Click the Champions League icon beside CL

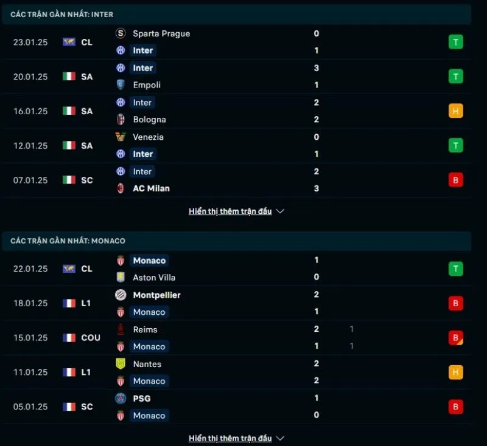click(x=69, y=42)
